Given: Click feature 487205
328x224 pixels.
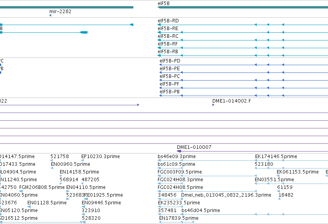Looking at the screenshot, I should pyautogui.click(x=90, y=180).
